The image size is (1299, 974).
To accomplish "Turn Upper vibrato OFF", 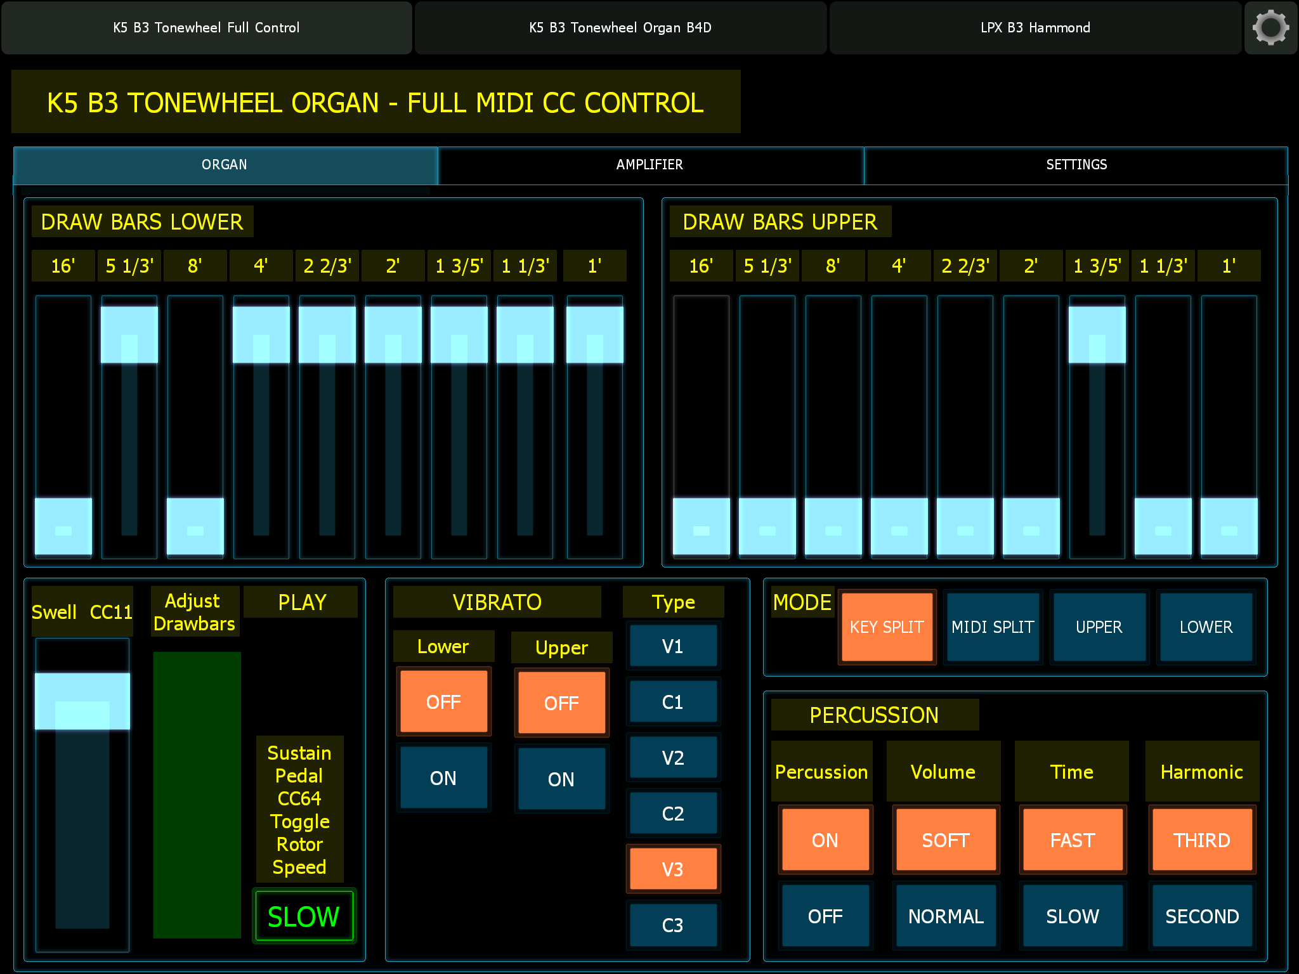I will coord(562,703).
